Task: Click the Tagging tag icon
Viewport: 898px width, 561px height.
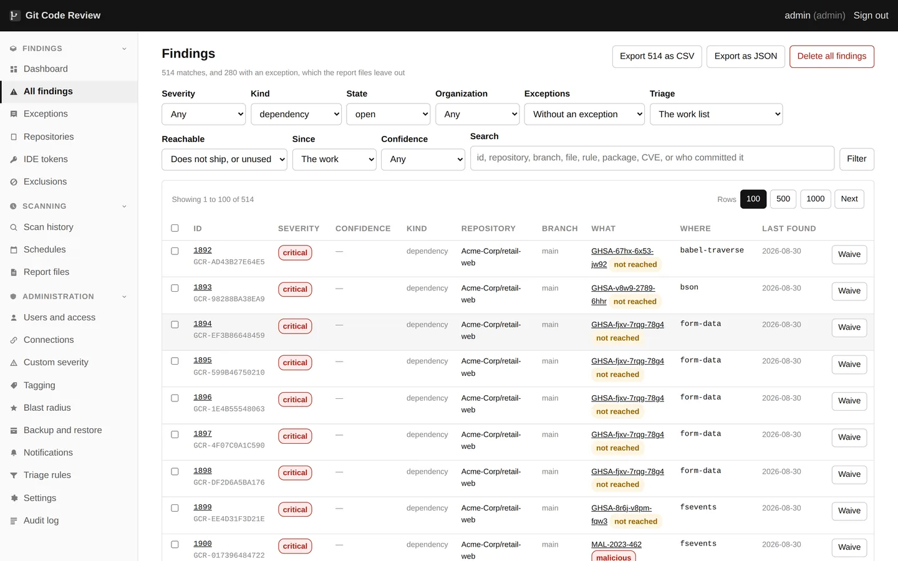Action: [x=14, y=386]
